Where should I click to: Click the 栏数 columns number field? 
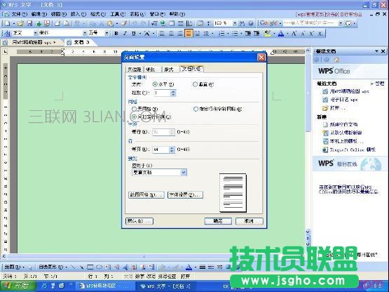tap(162, 93)
